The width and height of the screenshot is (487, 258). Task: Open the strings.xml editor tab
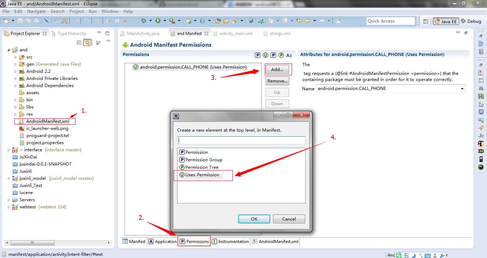coord(277,34)
